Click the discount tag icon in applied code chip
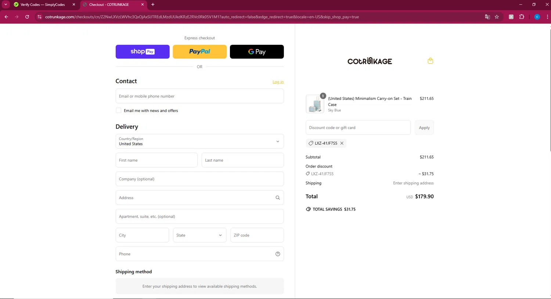Image resolution: width=551 pixels, height=299 pixels. pyautogui.click(x=311, y=143)
